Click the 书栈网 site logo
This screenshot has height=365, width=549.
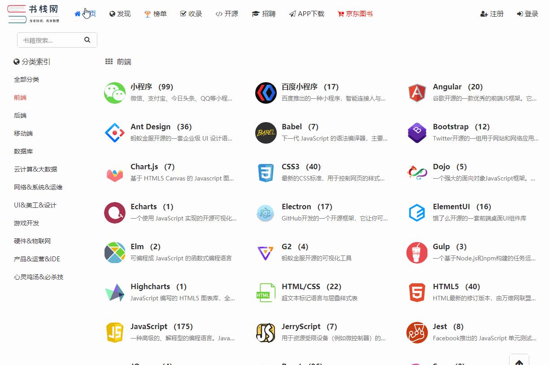coord(34,13)
